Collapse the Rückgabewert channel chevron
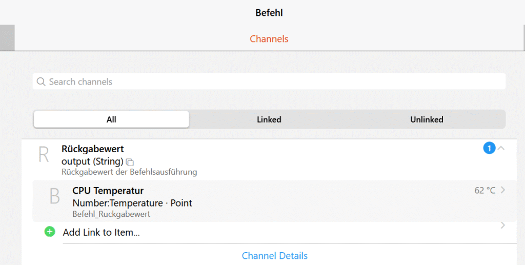This screenshot has width=525, height=265. pos(501,148)
